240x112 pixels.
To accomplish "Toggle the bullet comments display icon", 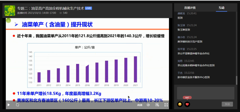I will pyautogui.click(x=157, y=105).
